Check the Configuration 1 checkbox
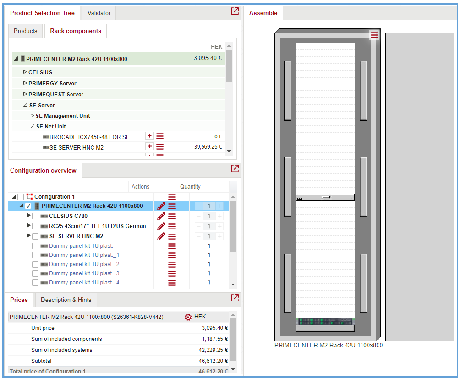 point(21,197)
